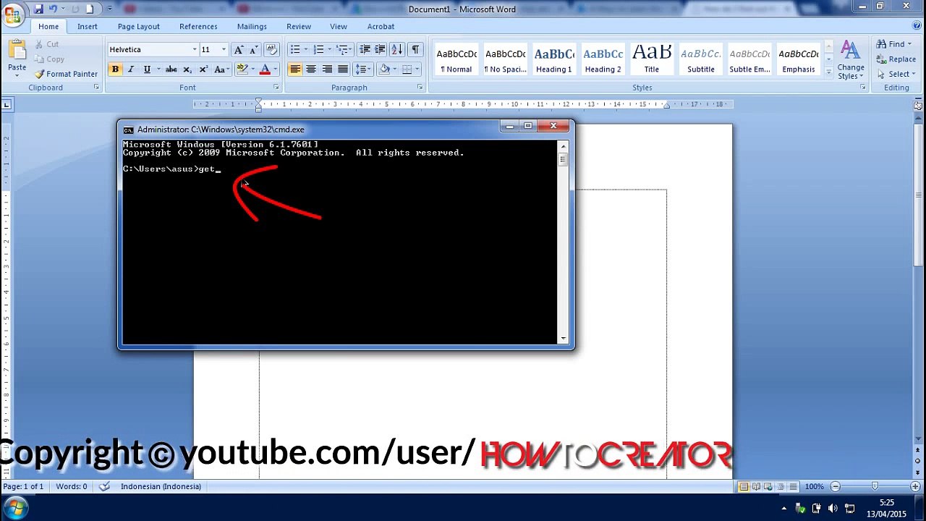
Task: Click Save in the quick access toolbar
Action: (x=38, y=9)
